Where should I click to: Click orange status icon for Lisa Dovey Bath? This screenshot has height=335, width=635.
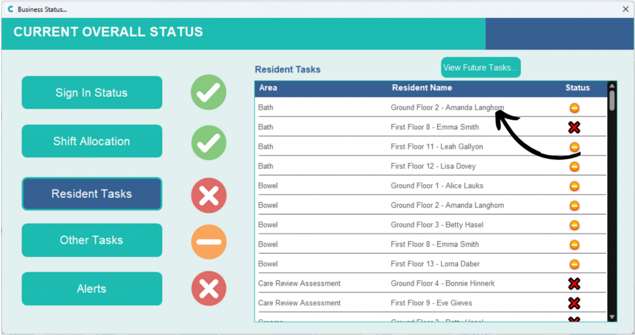(x=574, y=166)
